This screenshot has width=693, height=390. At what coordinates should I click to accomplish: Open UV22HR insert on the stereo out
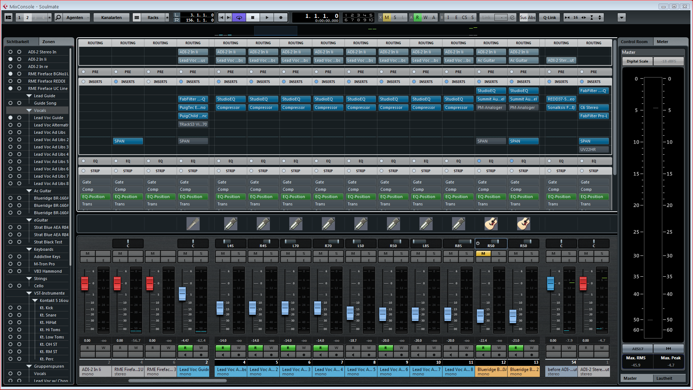click(594, 149)
